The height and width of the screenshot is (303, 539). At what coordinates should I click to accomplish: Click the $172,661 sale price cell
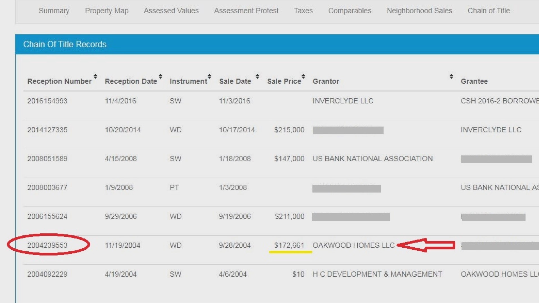(x=289, y=245)
